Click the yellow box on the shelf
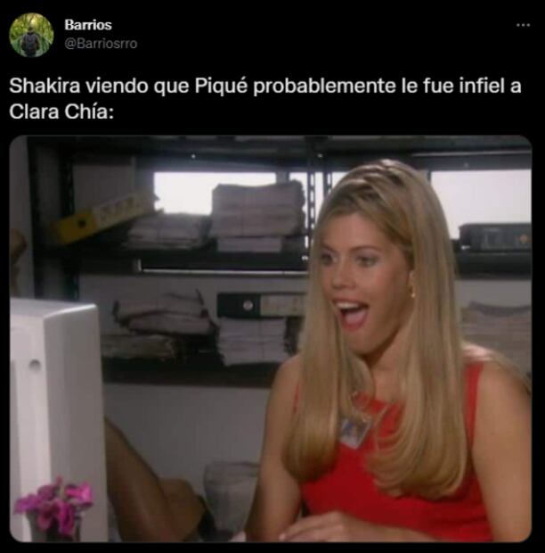 [101, 218]
